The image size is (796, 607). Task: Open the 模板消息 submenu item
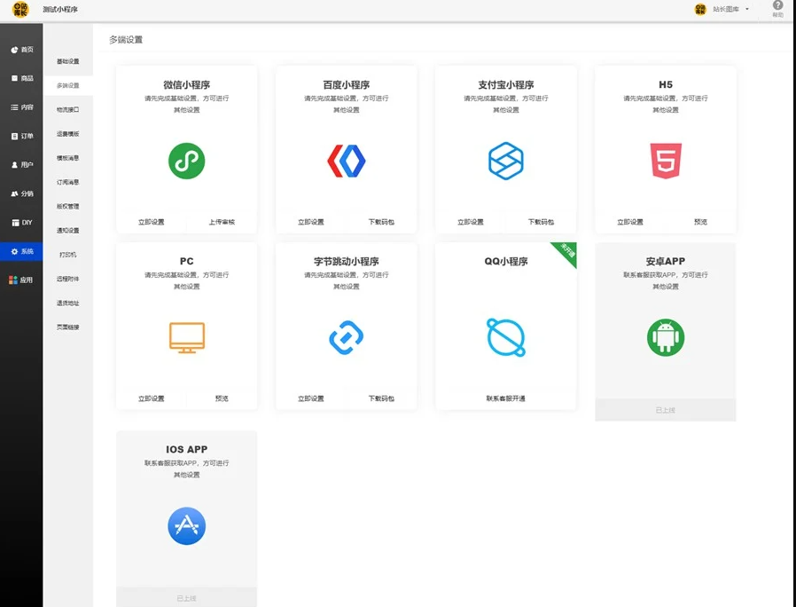click(x=68, y=158)
